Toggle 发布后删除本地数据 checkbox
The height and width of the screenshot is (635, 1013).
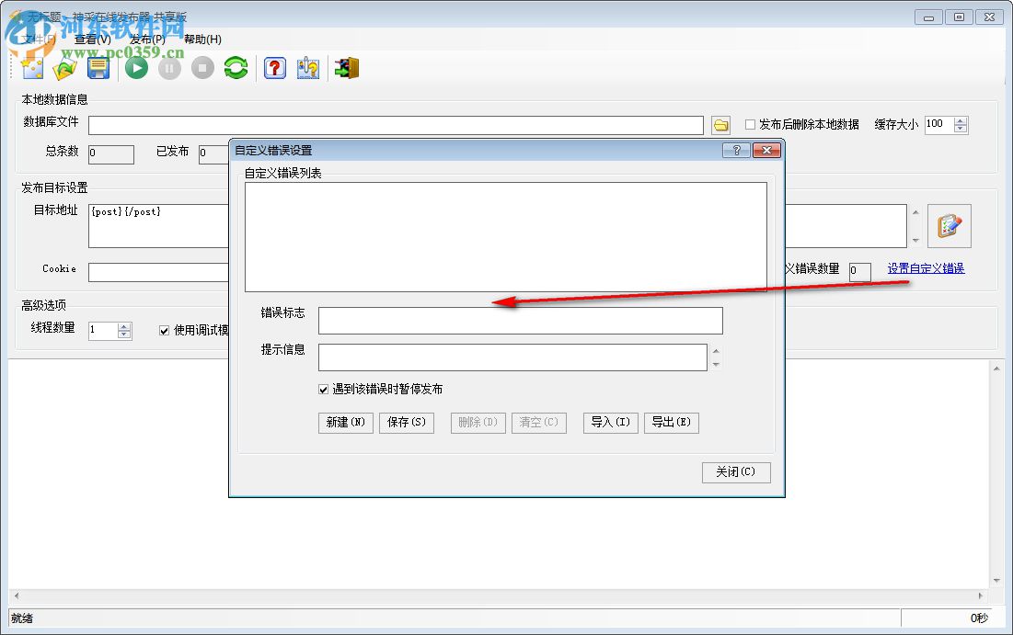(750, 125)
